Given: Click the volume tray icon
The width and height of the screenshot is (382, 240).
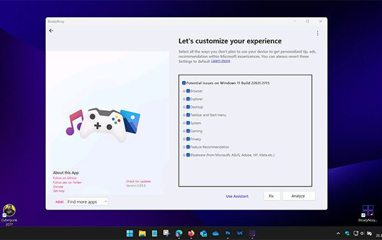Looking at the screenshot, I should click(x=362, y=234).
